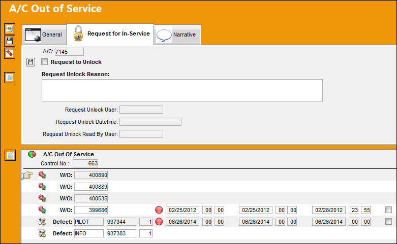
Task: Click the Request Unlock User field
Action: [x=141, y=110]
